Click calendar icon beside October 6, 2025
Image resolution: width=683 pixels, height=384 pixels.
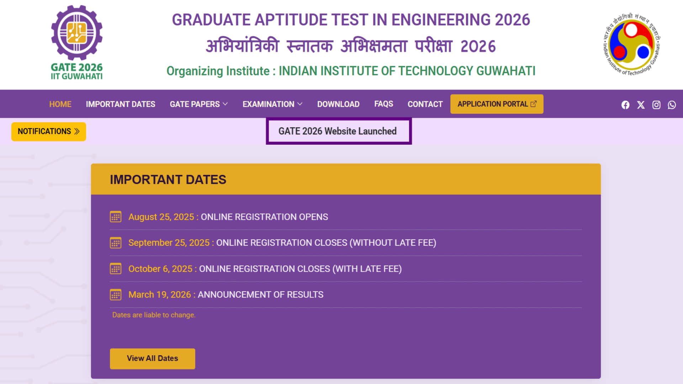point(116,269)
